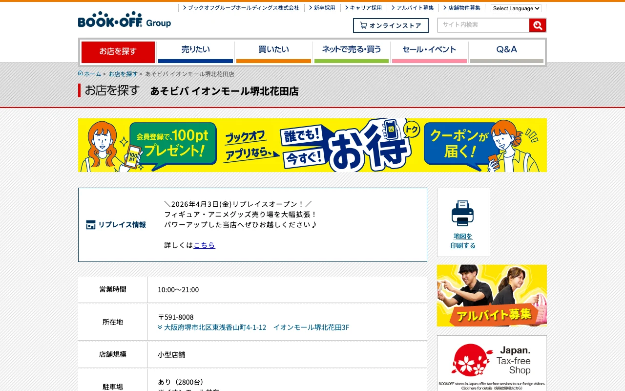This screenshot has height=391, width=625.
Task: Click the Japan Tax-free Shop banner
Action: tap(492, 363)
